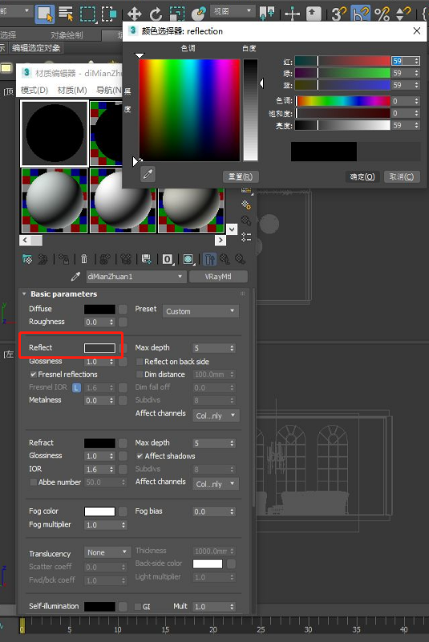
Task: Toggle the Fresnel reflections checkbox
Action: (33, 374)
